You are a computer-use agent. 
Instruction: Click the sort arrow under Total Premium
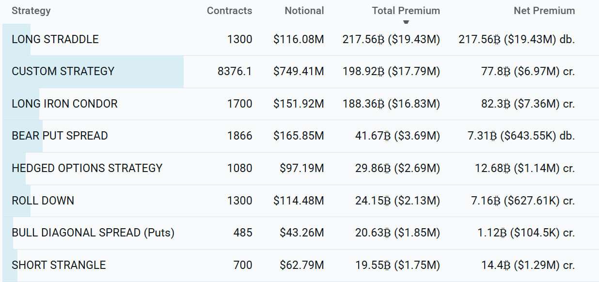406,22
